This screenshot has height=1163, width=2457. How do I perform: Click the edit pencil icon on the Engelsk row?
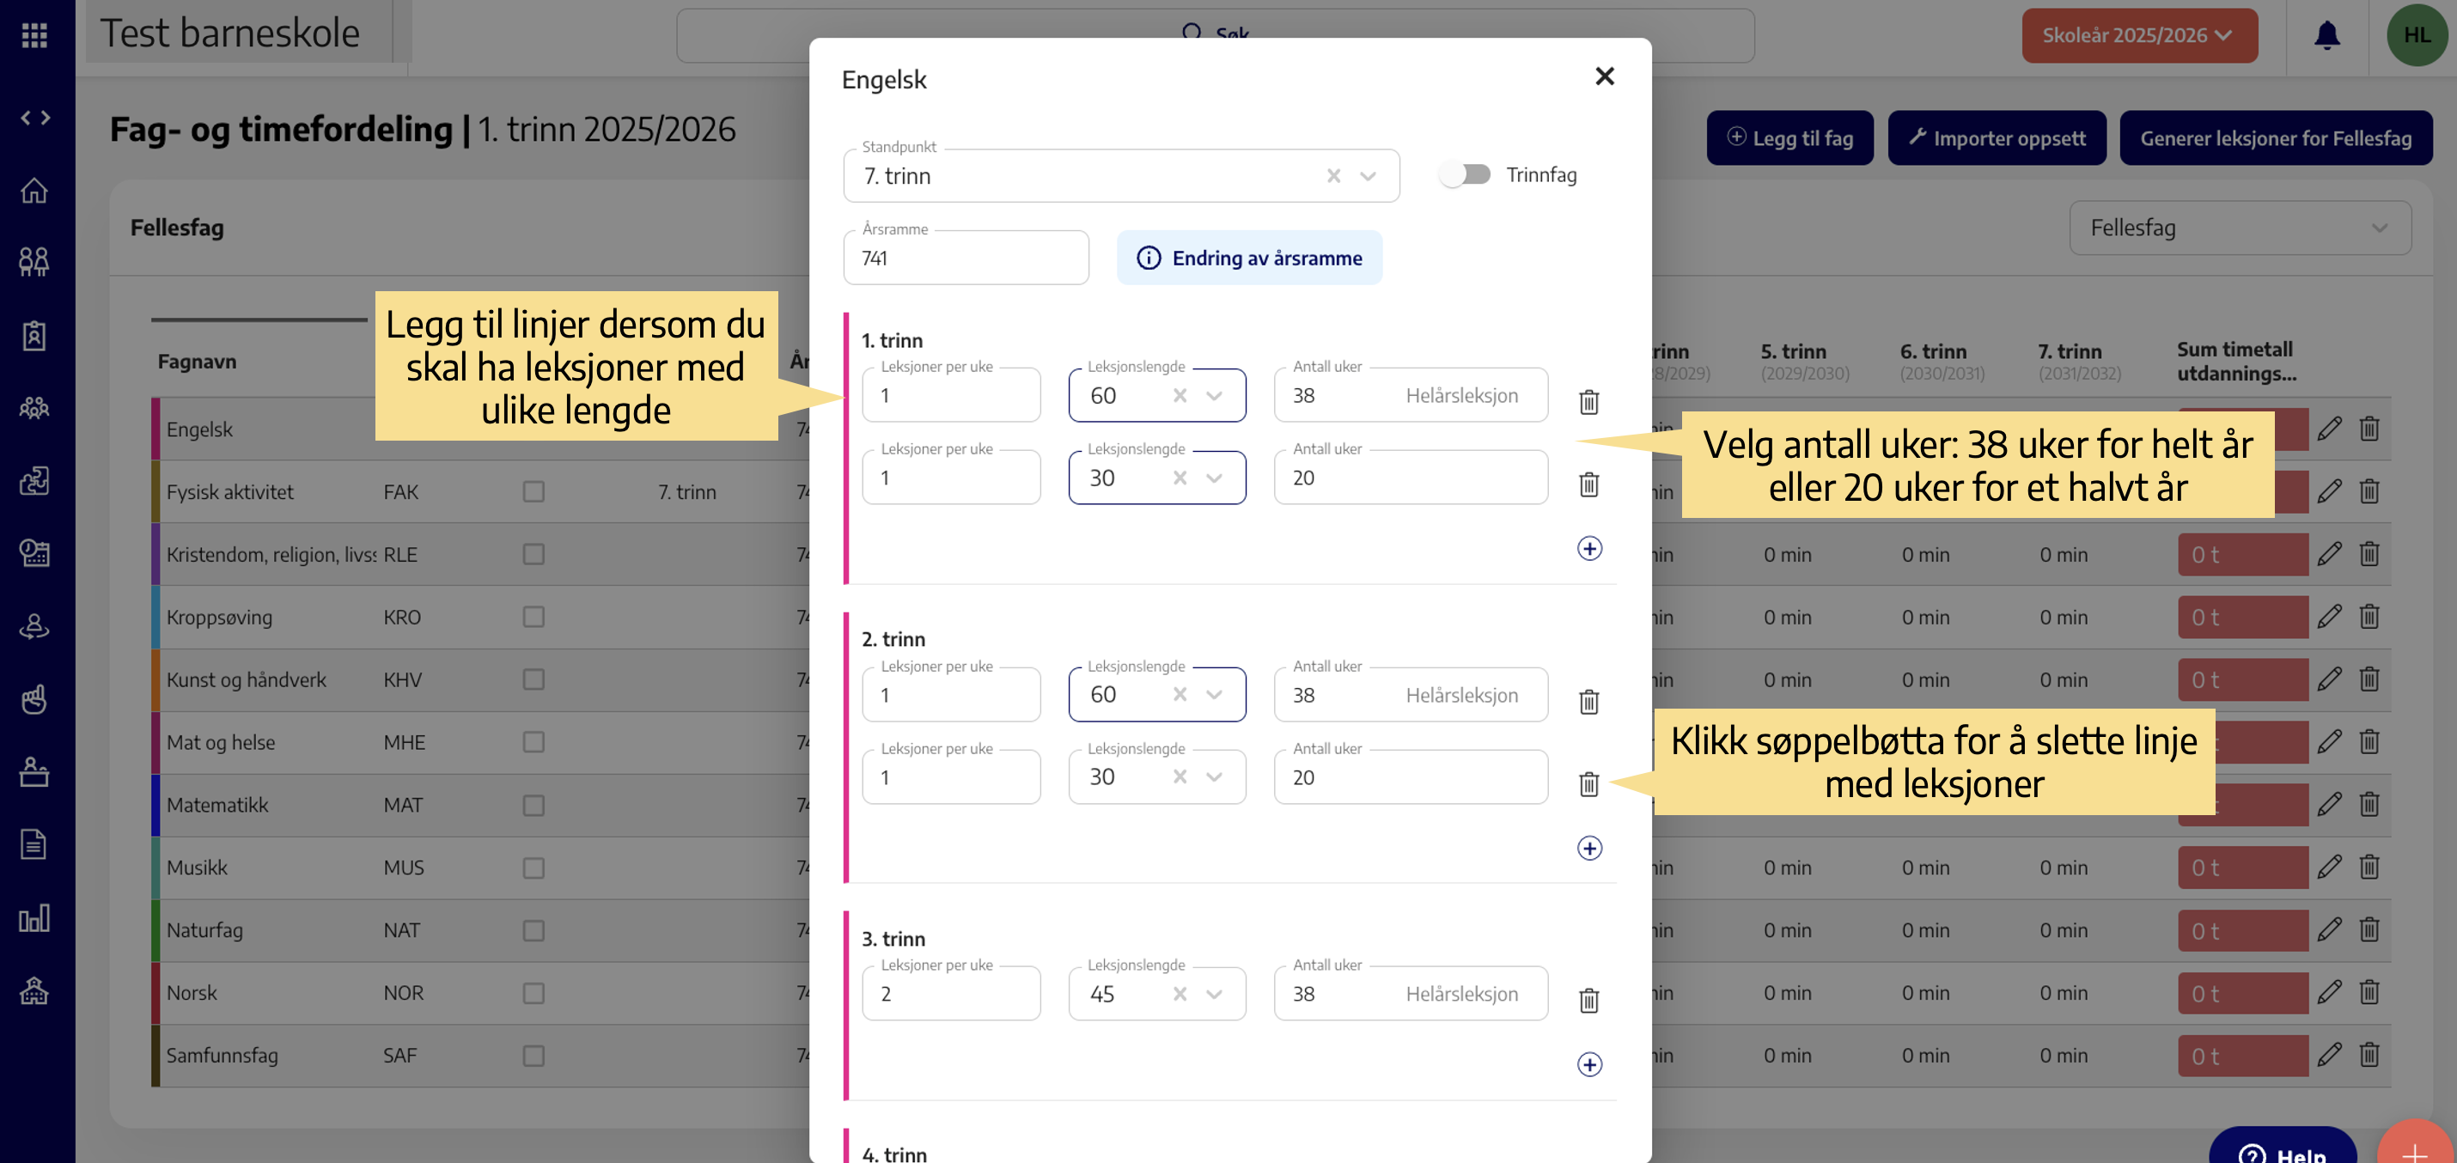click(x=2330, y=428)
